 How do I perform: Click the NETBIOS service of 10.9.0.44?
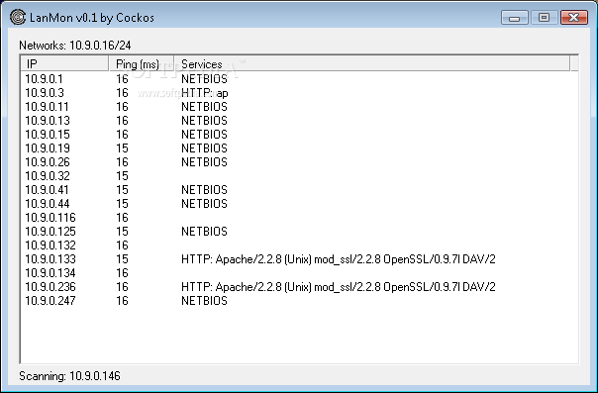(204, 204)
